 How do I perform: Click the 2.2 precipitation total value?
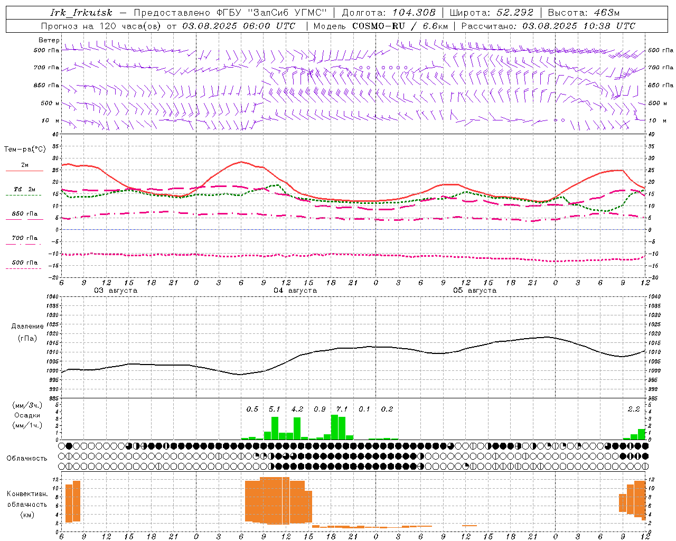click(634, 409)
